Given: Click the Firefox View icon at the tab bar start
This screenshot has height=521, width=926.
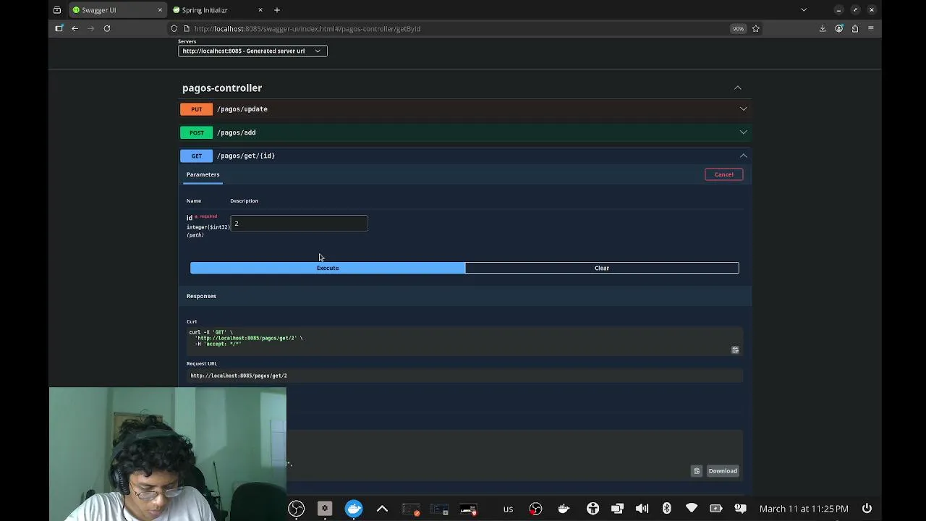Looking at the screenshot, I should (57, 10).
